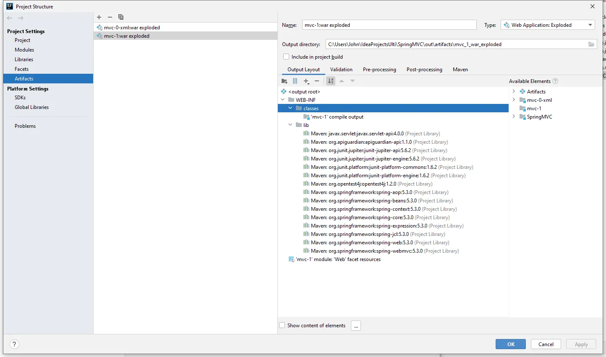The width and height of the screenshot is (606, 357).
Task: Edit the artifact Name field
Action: pyautogui.click(x=389, y=25)
